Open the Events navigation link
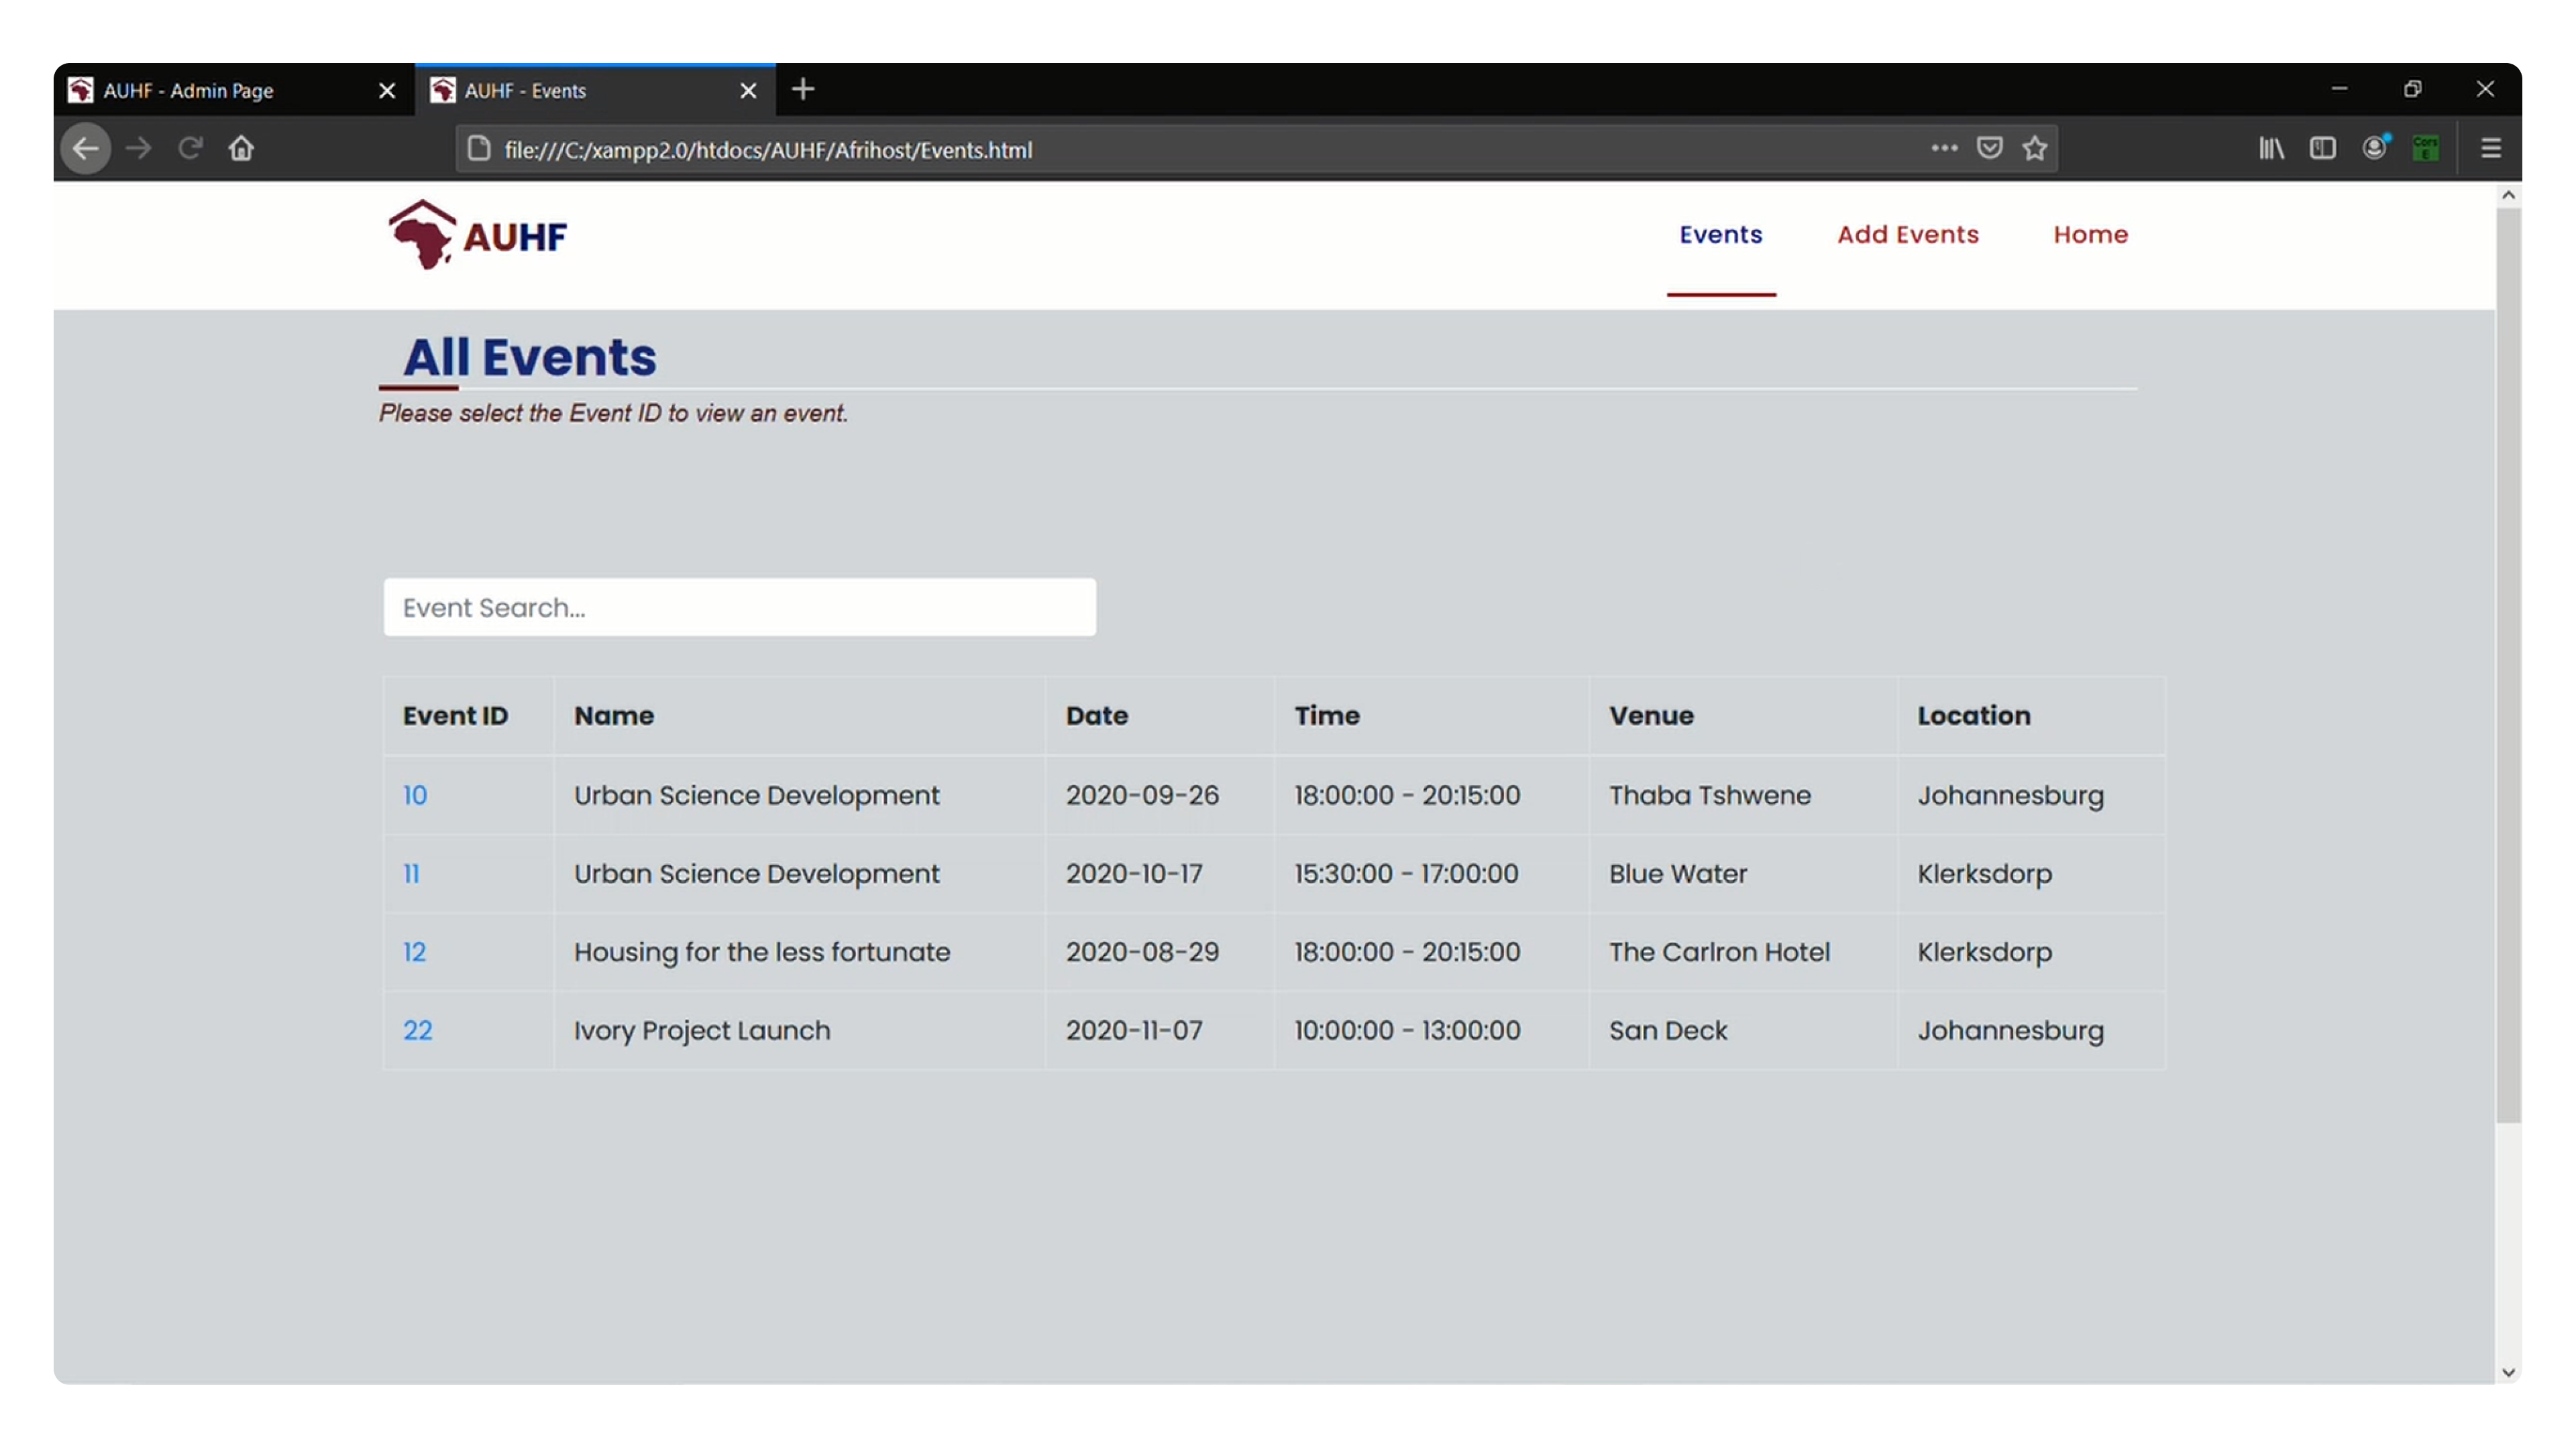 1721,234
